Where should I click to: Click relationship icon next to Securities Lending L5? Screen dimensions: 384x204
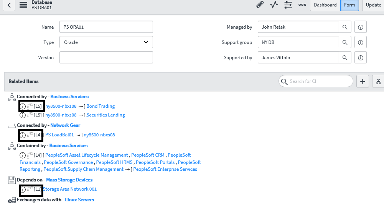pyautogui.click(x=30, y=115)
